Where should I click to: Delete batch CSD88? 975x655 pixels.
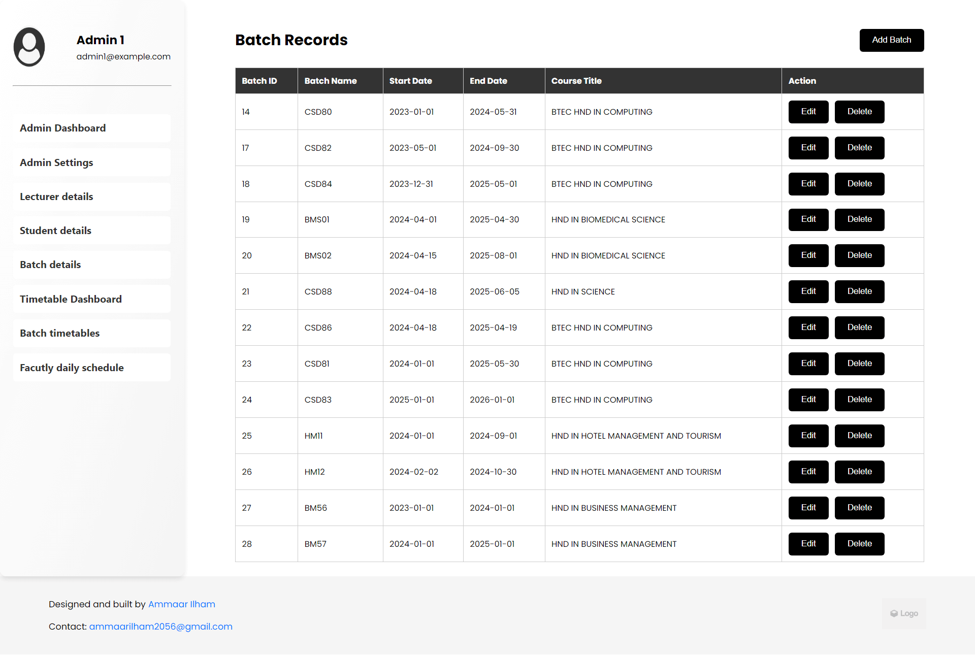pyautogui.click(x=860, y=291)
